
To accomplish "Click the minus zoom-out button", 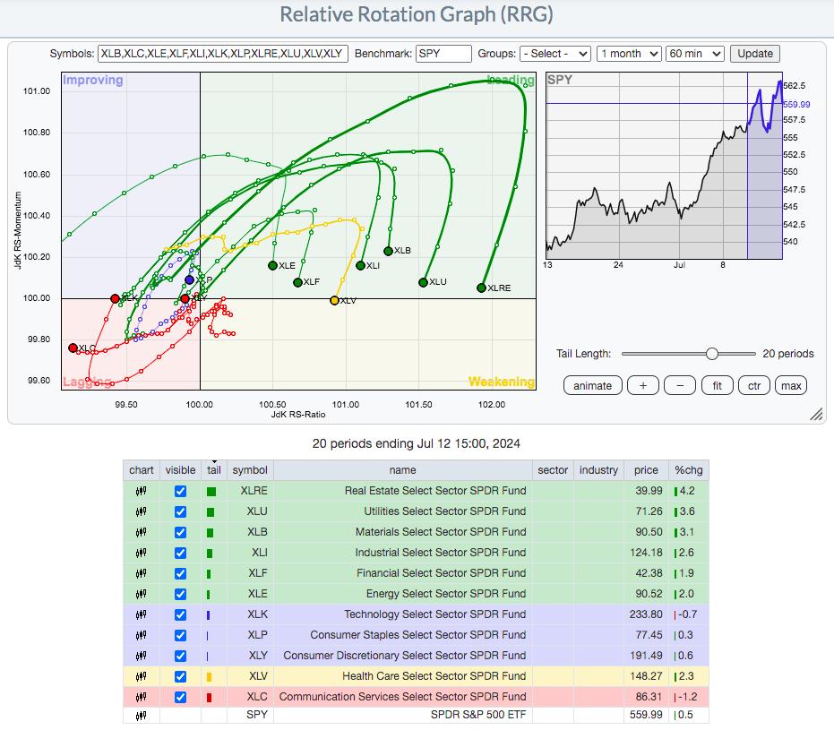I will [680, 385].
